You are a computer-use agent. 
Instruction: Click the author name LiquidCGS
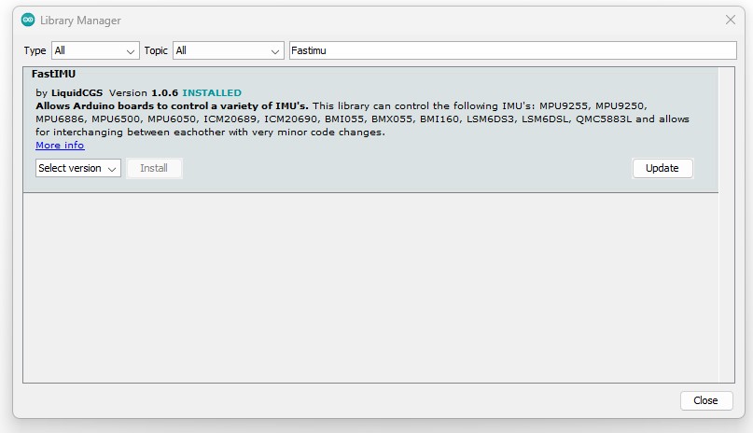pyautogui.click(x=77, y=92)
